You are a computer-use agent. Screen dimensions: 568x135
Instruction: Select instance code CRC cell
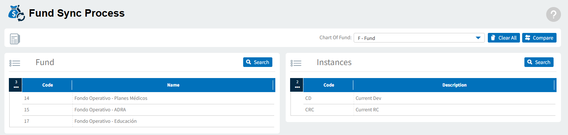(329, 110)
